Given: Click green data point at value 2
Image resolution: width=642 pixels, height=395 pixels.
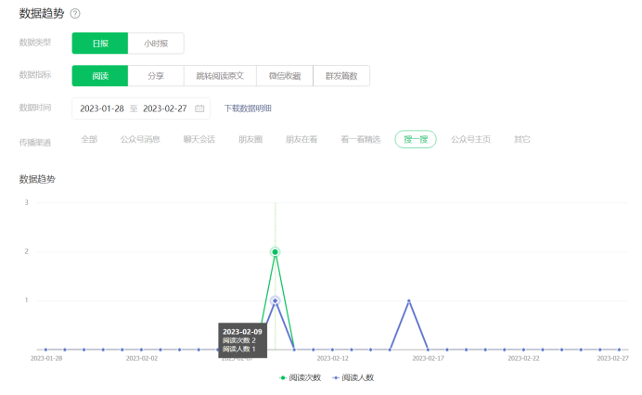Looking at the screenshot, I should 276,251.
